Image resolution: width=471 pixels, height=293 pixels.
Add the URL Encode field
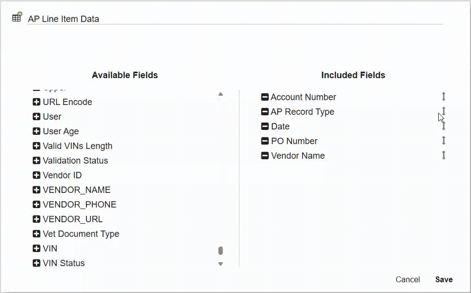[36, 102]
